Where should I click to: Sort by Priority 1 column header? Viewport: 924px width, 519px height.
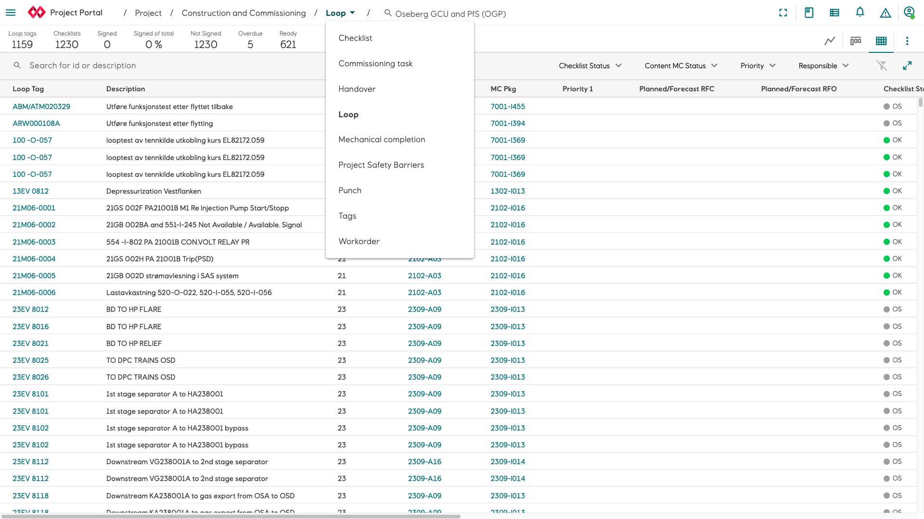point(577,89)
